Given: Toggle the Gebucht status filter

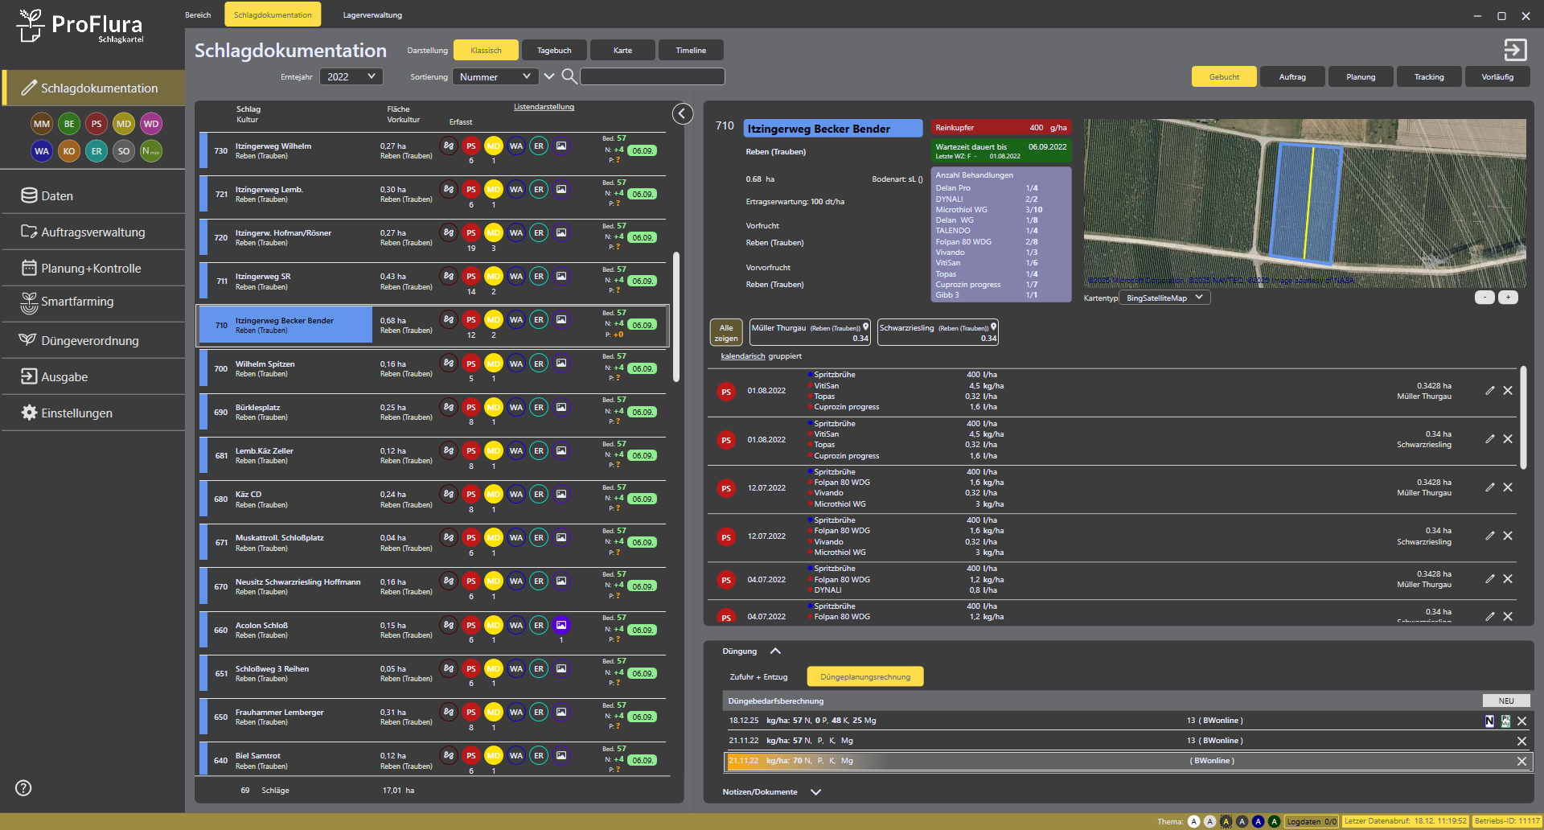Looking at the screenshot, I should [1224, 77].
